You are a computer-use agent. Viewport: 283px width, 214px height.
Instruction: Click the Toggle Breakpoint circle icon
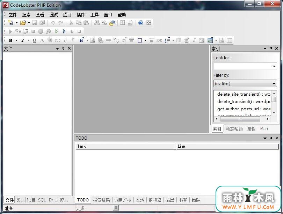coord(41,31)
